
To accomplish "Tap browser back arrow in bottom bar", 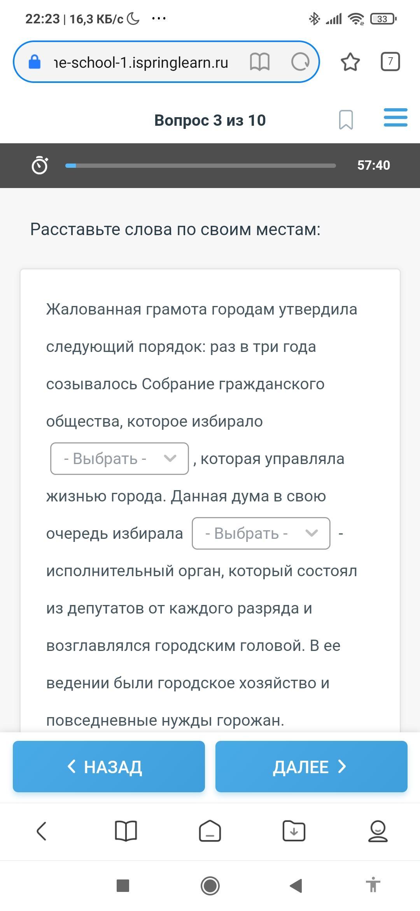I will [x=42, y=831].
